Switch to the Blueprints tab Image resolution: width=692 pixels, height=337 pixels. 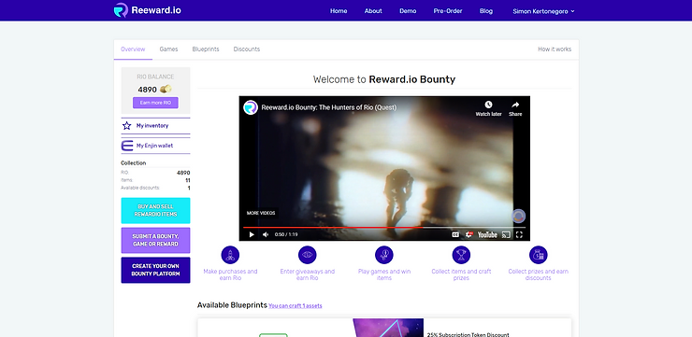(x=206, y=49)
